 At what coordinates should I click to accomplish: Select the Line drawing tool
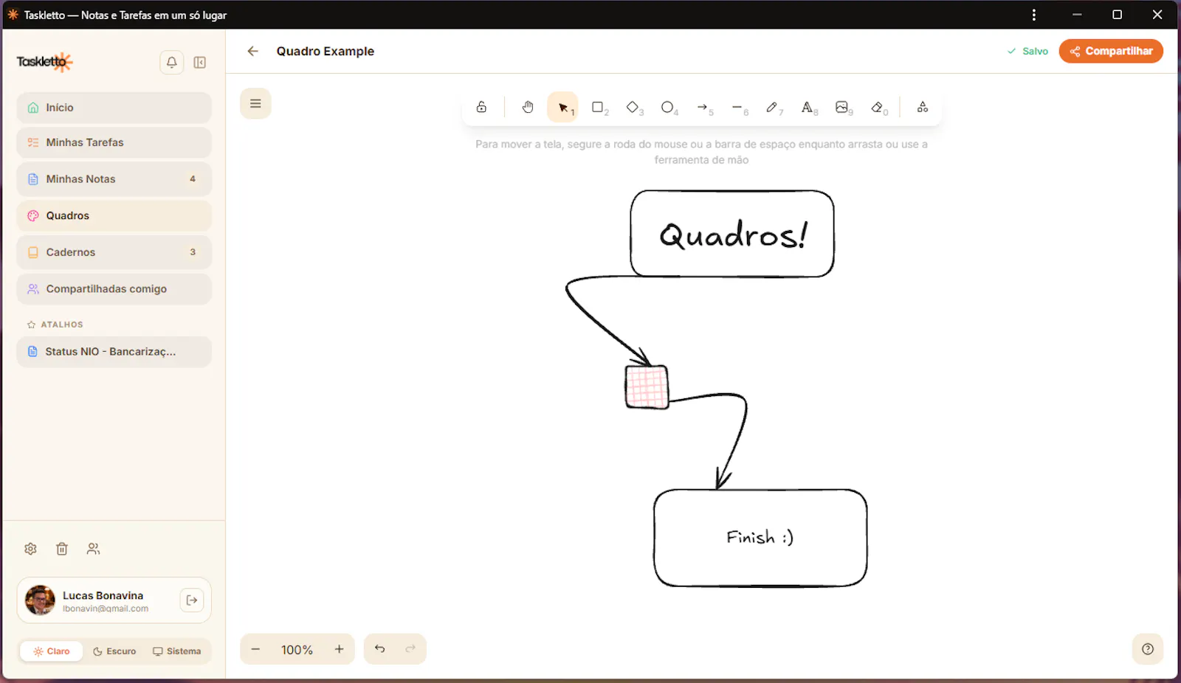pyautogui.click(x=738, y=107)
